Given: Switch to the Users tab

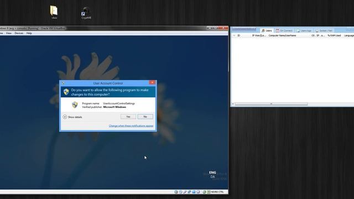Looking at the screenshot, I should point(267,30).
